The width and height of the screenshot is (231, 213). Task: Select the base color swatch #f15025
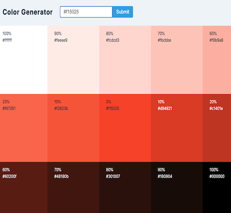pos(125,128)
